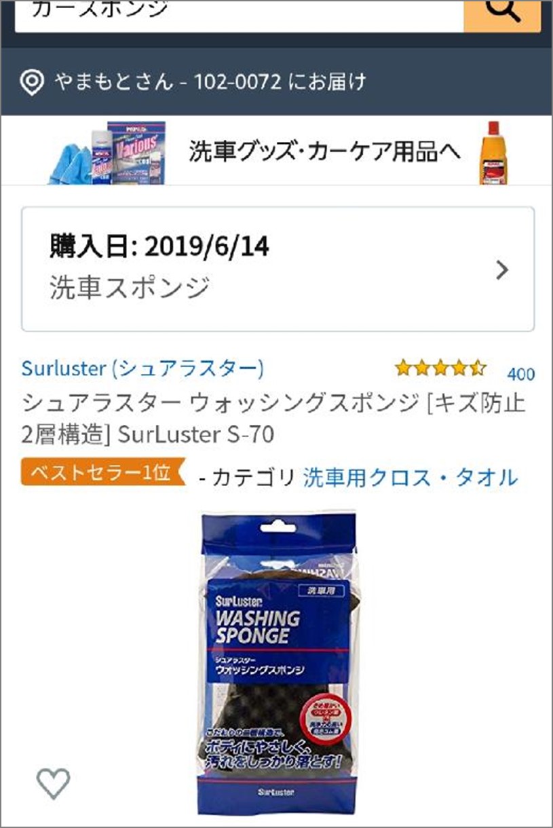Open the シュアラスター ウォッシングスポンジ product title
Viewport: 553px width, 828px height.
tap(274, 419)
